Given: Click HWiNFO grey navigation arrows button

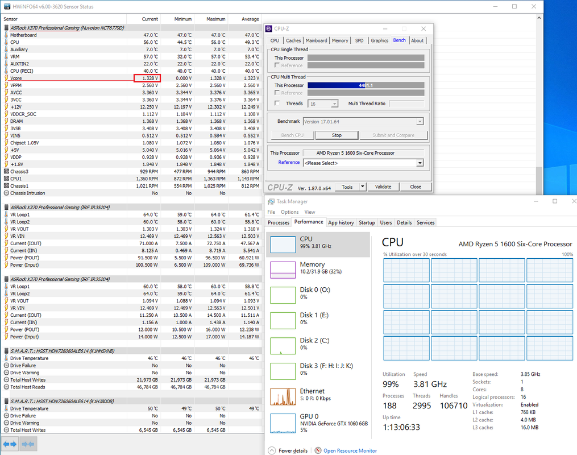Looking at the screenshot, I should coord(28,444).
